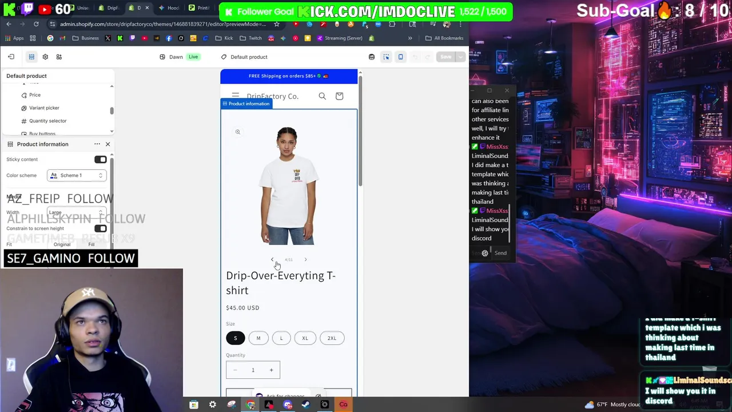732x412 pixels.
Task: Show the previous product image
Action: click(x=272, y=260)
